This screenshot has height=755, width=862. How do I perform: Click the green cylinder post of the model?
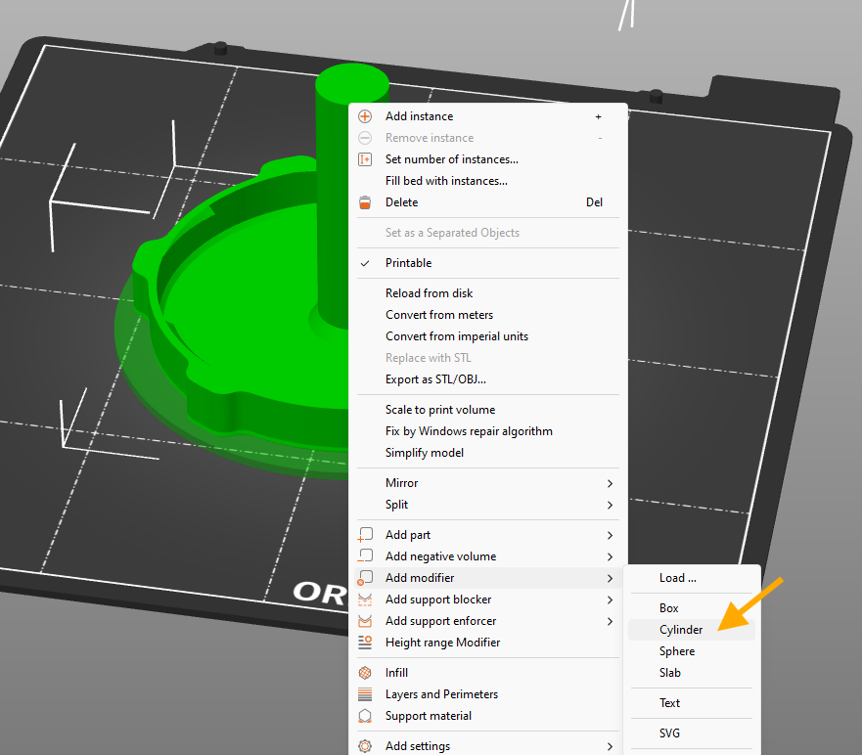332,196
